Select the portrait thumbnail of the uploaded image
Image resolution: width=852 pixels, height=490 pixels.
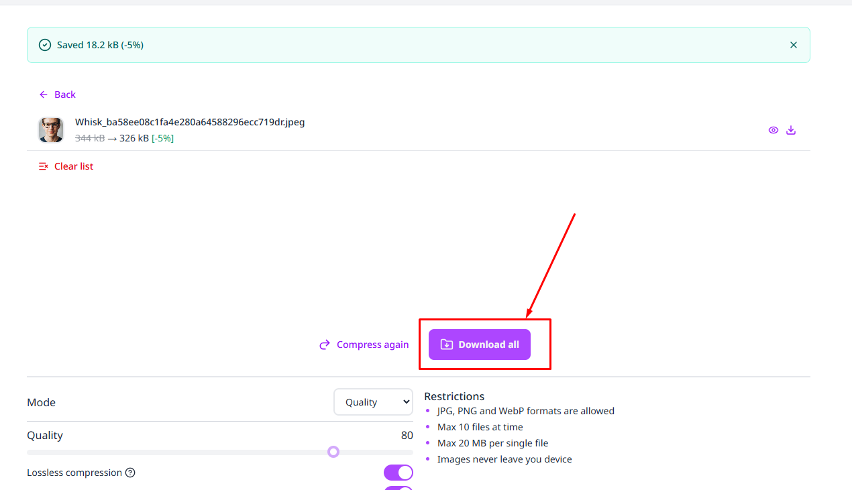pyautogui.click(x=51, y=130)
